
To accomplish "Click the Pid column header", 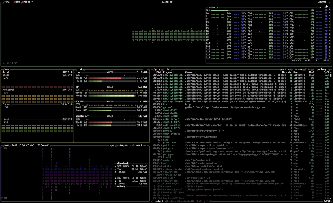I will pyautogui.click(x=159, y=72).
